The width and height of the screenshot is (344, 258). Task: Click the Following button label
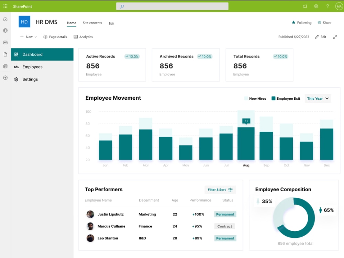pos(304,23)
